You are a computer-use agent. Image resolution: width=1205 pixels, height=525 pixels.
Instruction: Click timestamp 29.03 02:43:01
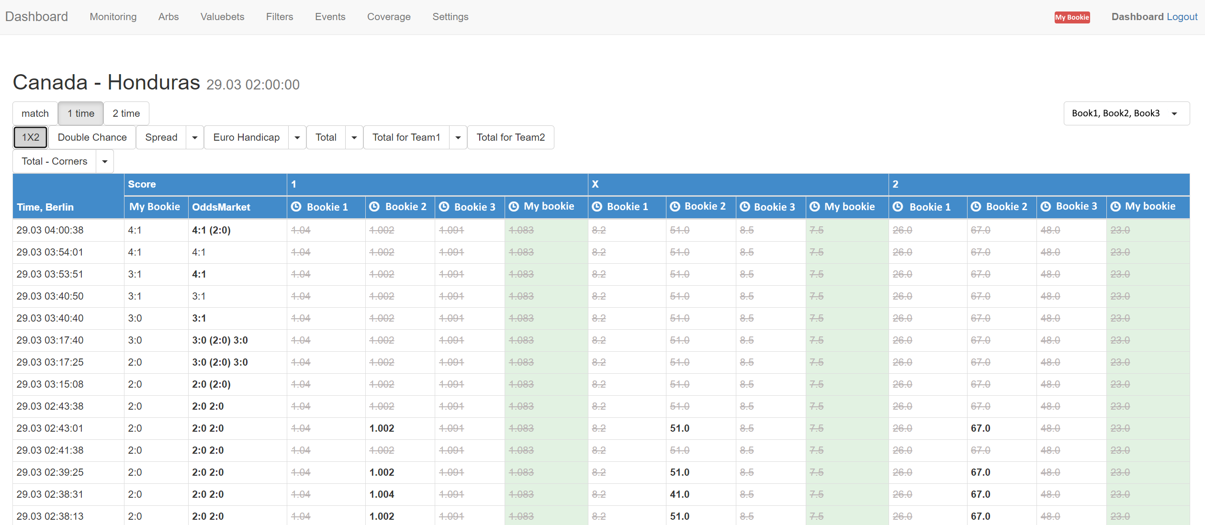click(50, 428)
